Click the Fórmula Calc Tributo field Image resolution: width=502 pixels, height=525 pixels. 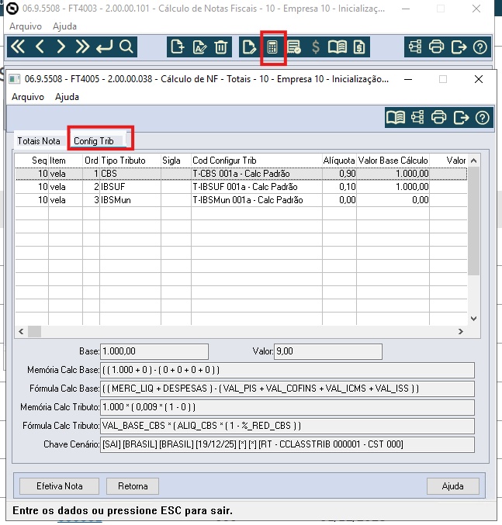[x=287, y=426]
